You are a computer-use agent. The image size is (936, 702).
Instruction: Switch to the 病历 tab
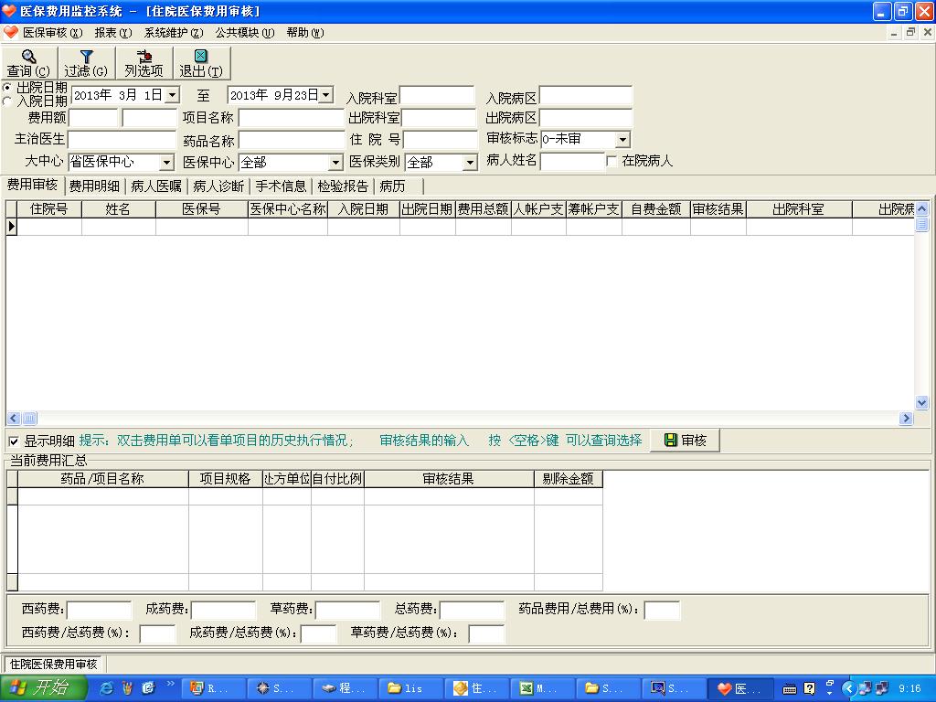pos(399,186)
